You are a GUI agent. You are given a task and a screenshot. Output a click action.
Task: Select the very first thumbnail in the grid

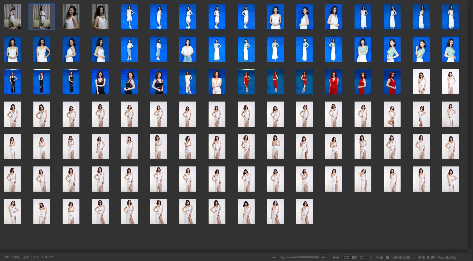(13, 17)
